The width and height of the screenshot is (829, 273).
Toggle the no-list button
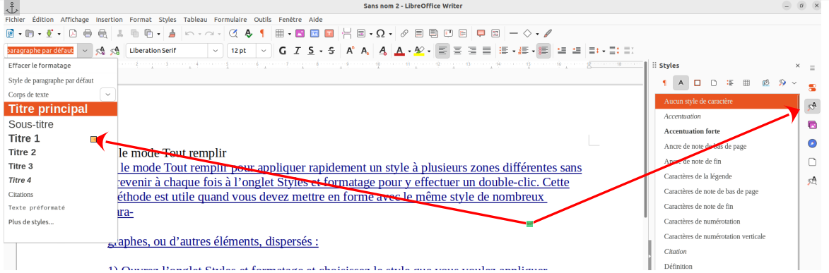point(543,51)
